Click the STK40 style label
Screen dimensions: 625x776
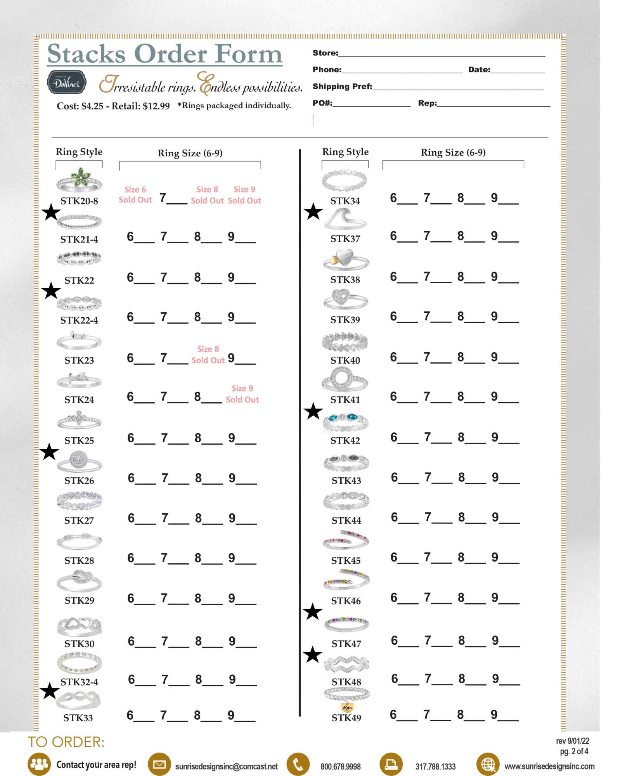345,360
